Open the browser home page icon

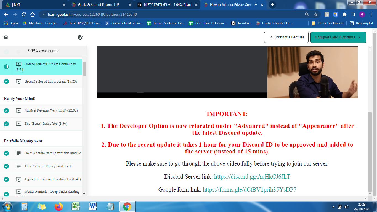click(33, 14)
